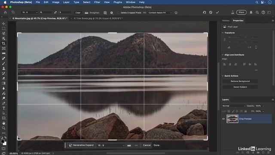Click the Home icon in options bar
The height and width of the screenshot is (155, 275).
[x=5, y=12]
